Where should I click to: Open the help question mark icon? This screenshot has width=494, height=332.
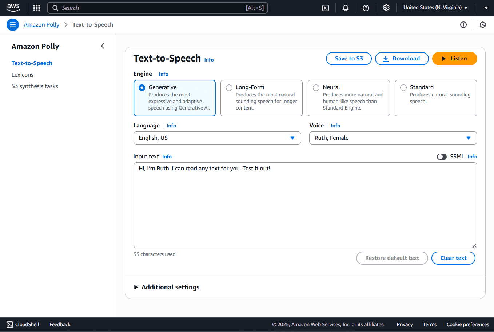click(x=366, y=8)
